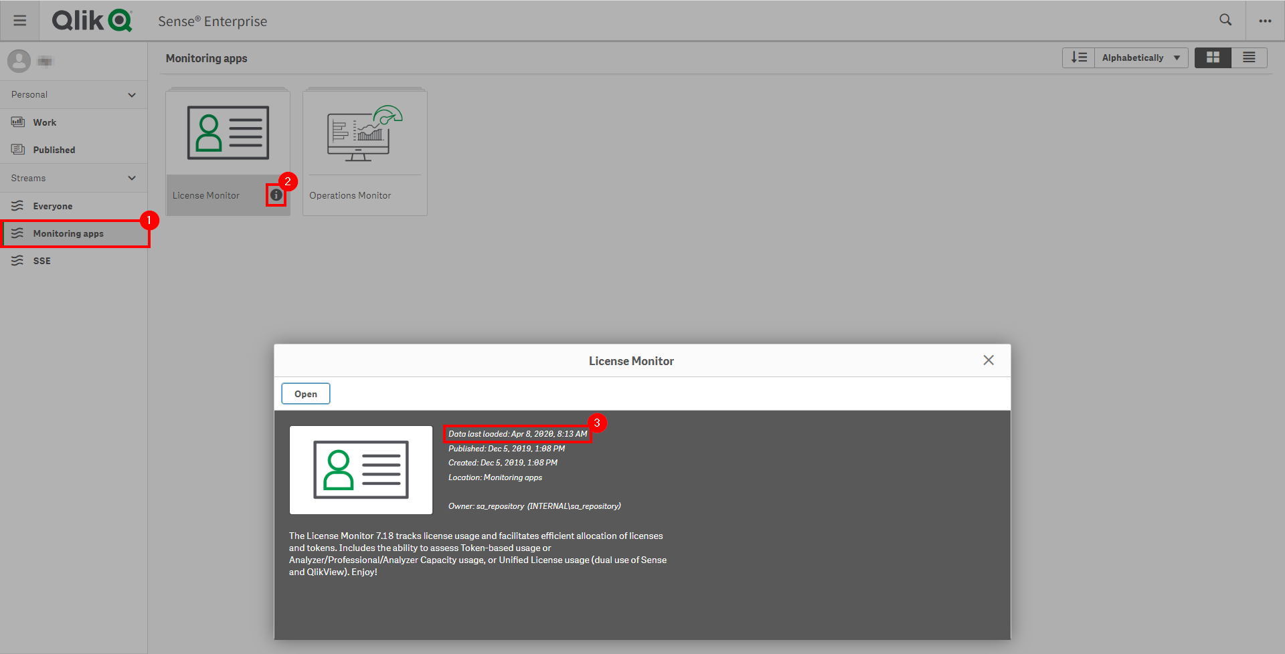This screenshot has height=654, width=1285.
Task: Open the Work section icon in sidebar
Action: [18, 122]
